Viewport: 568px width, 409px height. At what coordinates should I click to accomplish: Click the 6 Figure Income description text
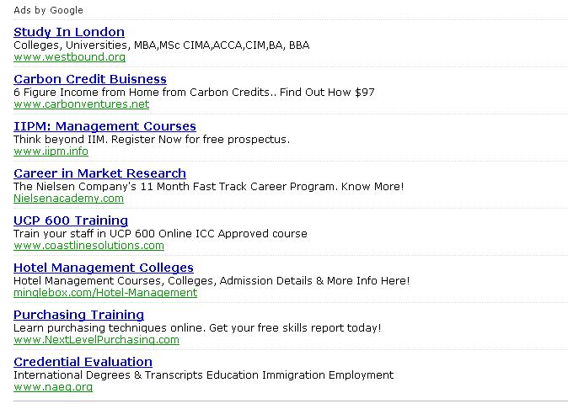[x=194, y=93]
